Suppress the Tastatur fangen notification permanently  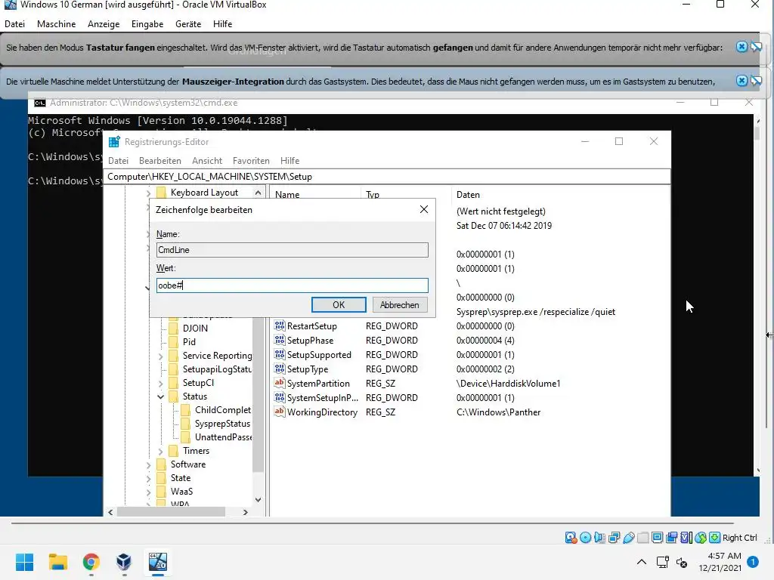click(756, 47)
